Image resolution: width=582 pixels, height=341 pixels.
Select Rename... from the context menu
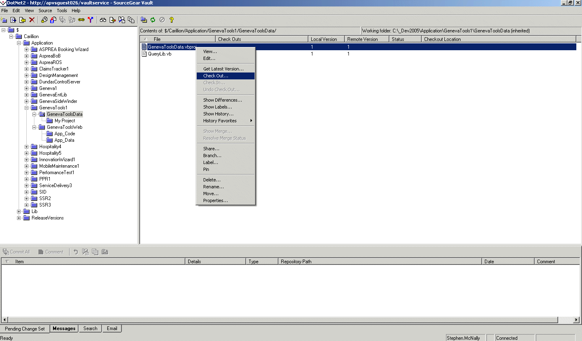point(226,187)
